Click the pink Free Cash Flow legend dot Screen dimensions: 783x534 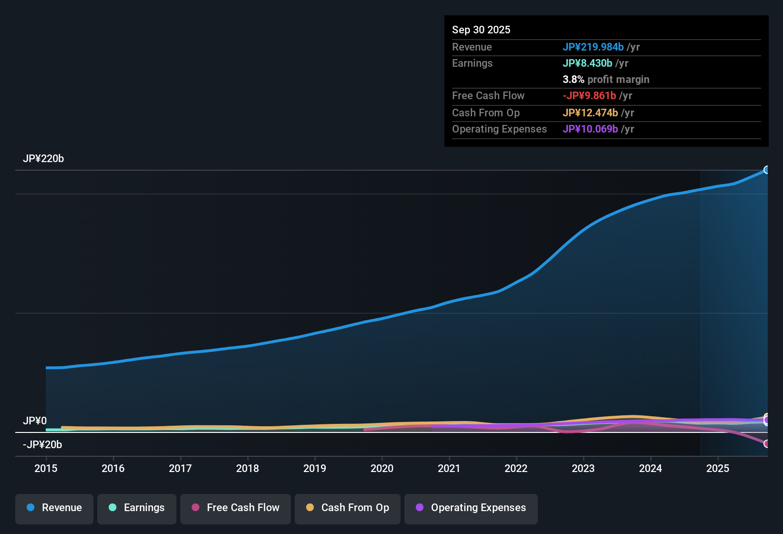[195, 508]
